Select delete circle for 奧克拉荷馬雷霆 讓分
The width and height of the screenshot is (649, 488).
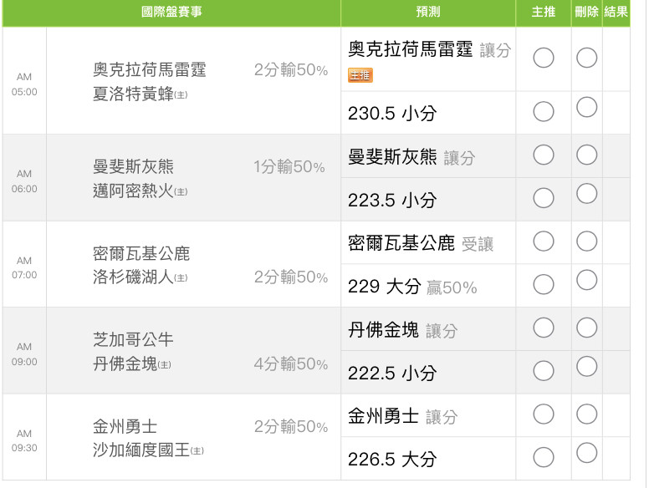tap(586, 58)
